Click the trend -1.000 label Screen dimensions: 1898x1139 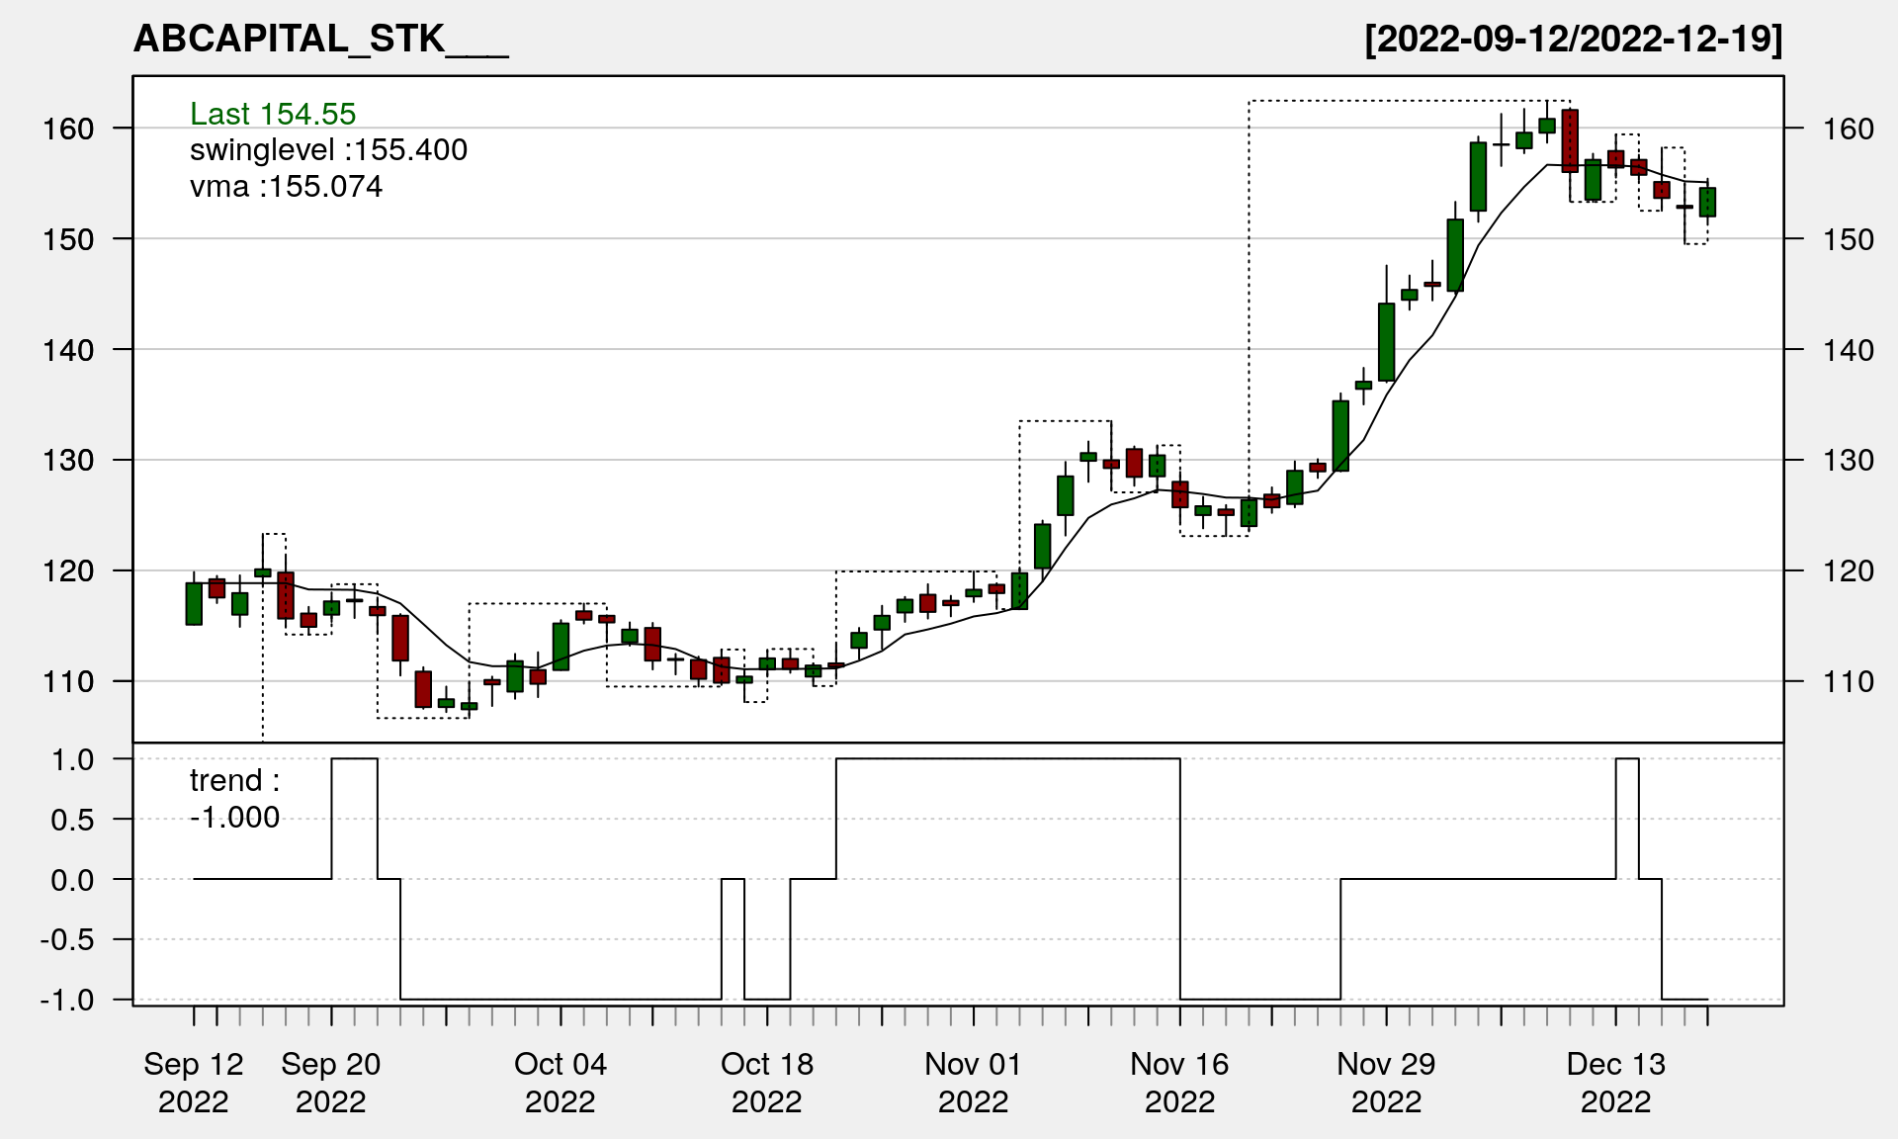235,799
